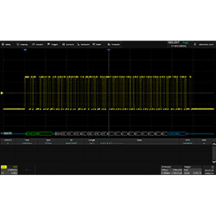Select the blue trigger position marker
The image size is (216, 216).
tap(25, 50)
